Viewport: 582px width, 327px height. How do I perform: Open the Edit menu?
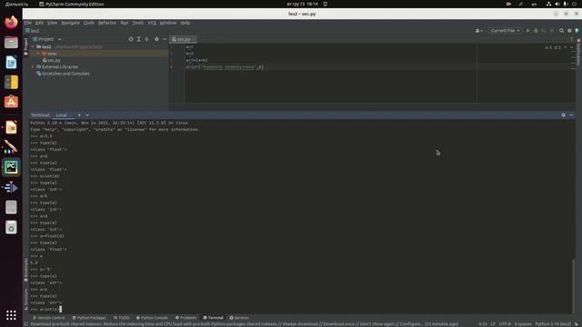click(39, 23)
